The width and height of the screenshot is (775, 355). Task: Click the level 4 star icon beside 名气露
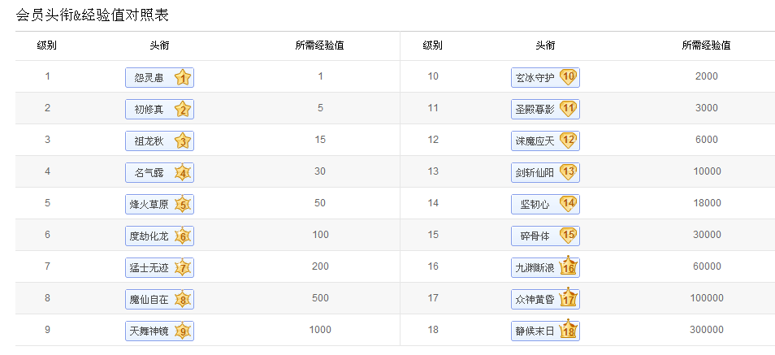(x=183, y=173)
